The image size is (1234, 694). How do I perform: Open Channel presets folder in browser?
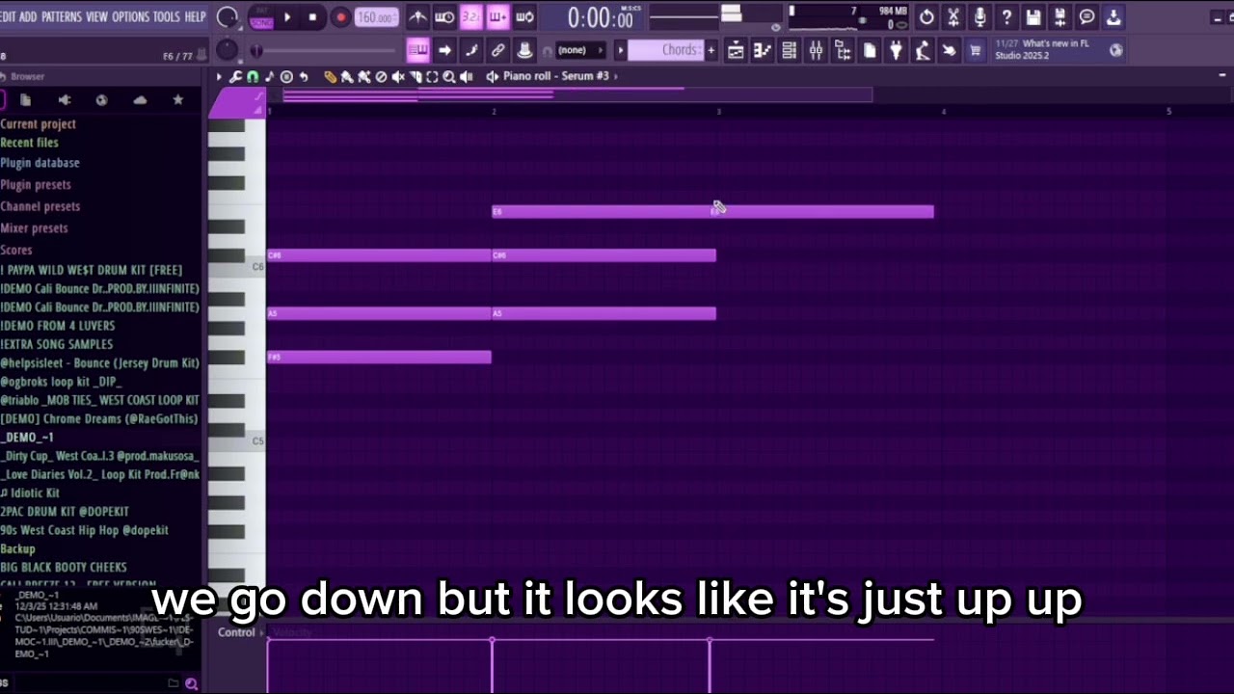pos(40,206)
